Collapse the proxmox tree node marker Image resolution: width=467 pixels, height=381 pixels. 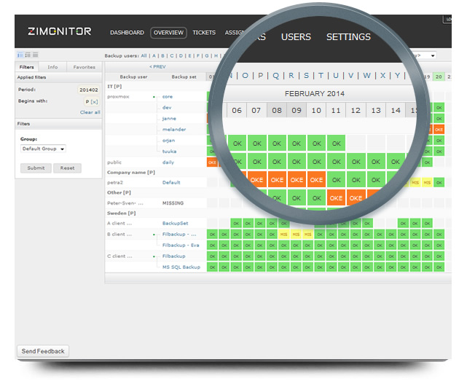pyautogui.click(x=154, y=97)
